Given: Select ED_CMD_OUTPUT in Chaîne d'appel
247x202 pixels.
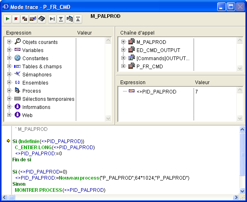Looking at the screenshot, I should [158, 50].
